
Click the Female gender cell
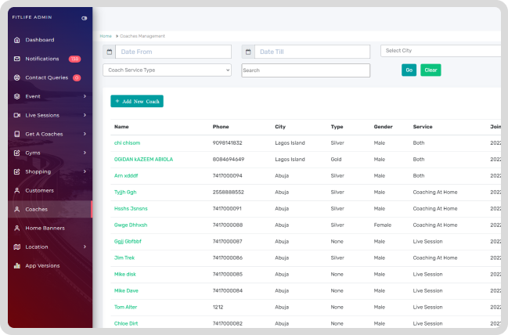[x=383, y=225]
